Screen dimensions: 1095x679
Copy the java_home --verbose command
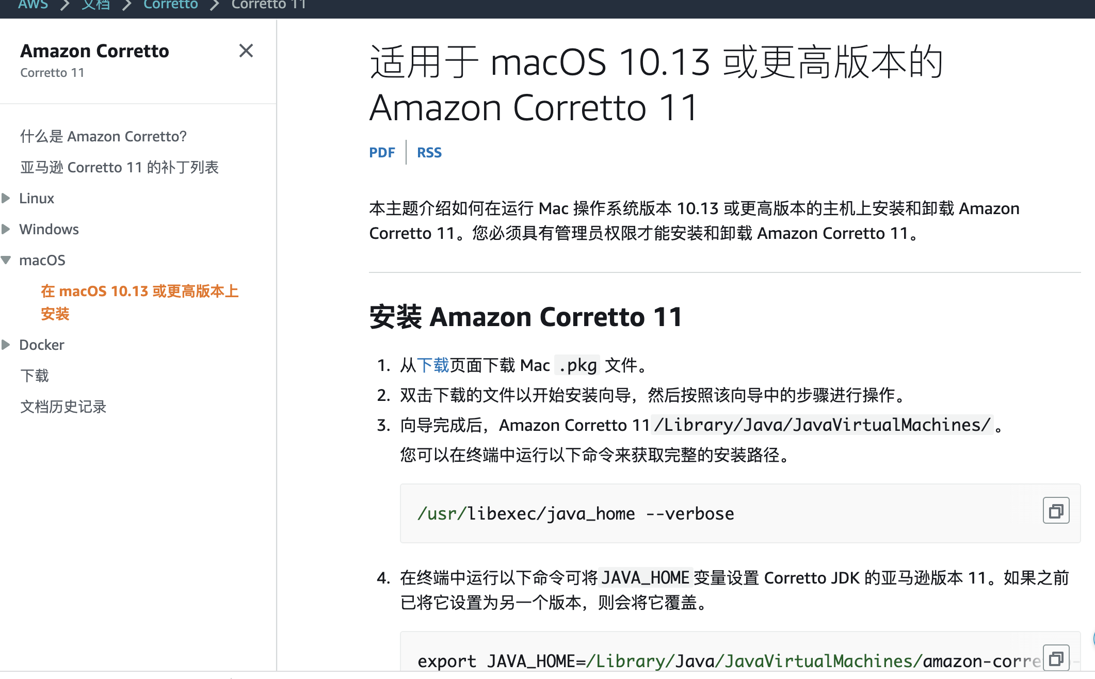1056,511
